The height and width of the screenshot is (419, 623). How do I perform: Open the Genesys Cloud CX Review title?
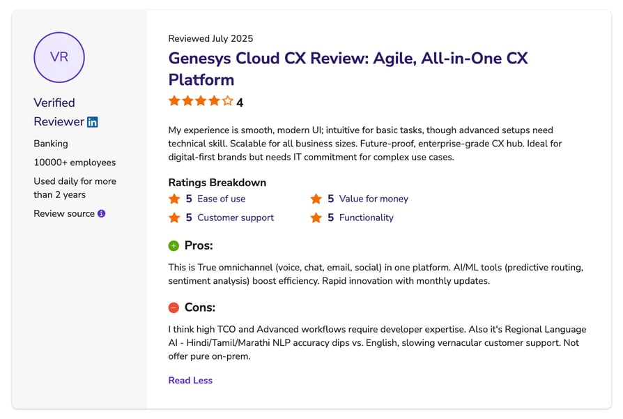[x=348, y=69]
